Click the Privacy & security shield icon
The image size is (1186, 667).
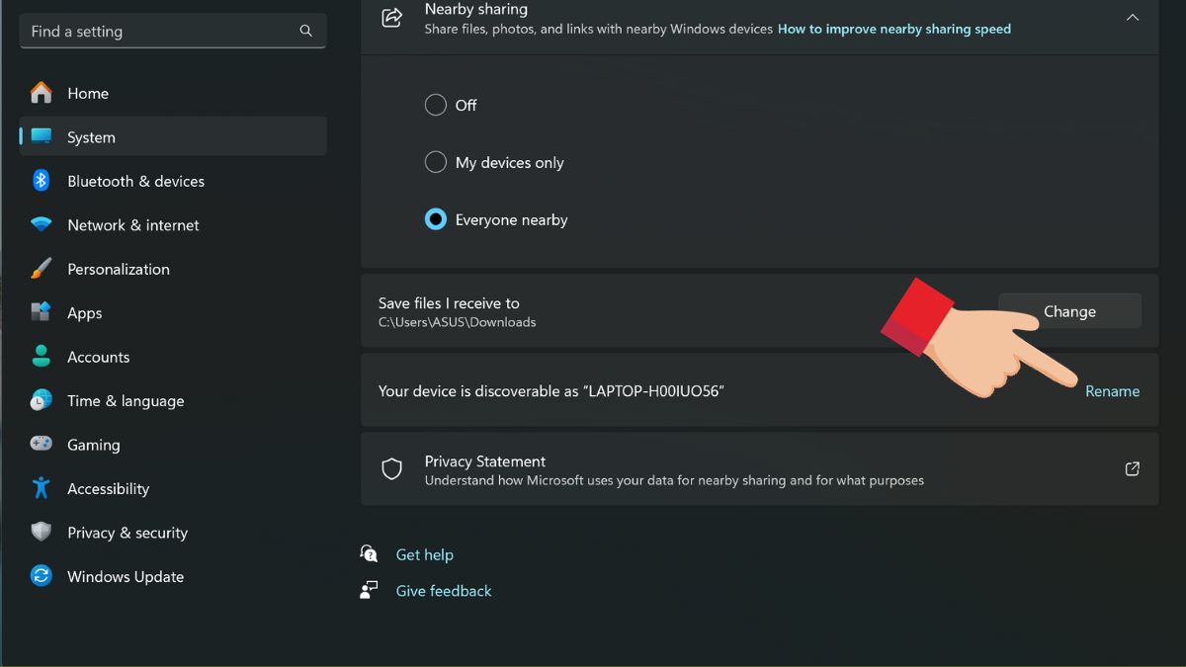tap(41, 533)
